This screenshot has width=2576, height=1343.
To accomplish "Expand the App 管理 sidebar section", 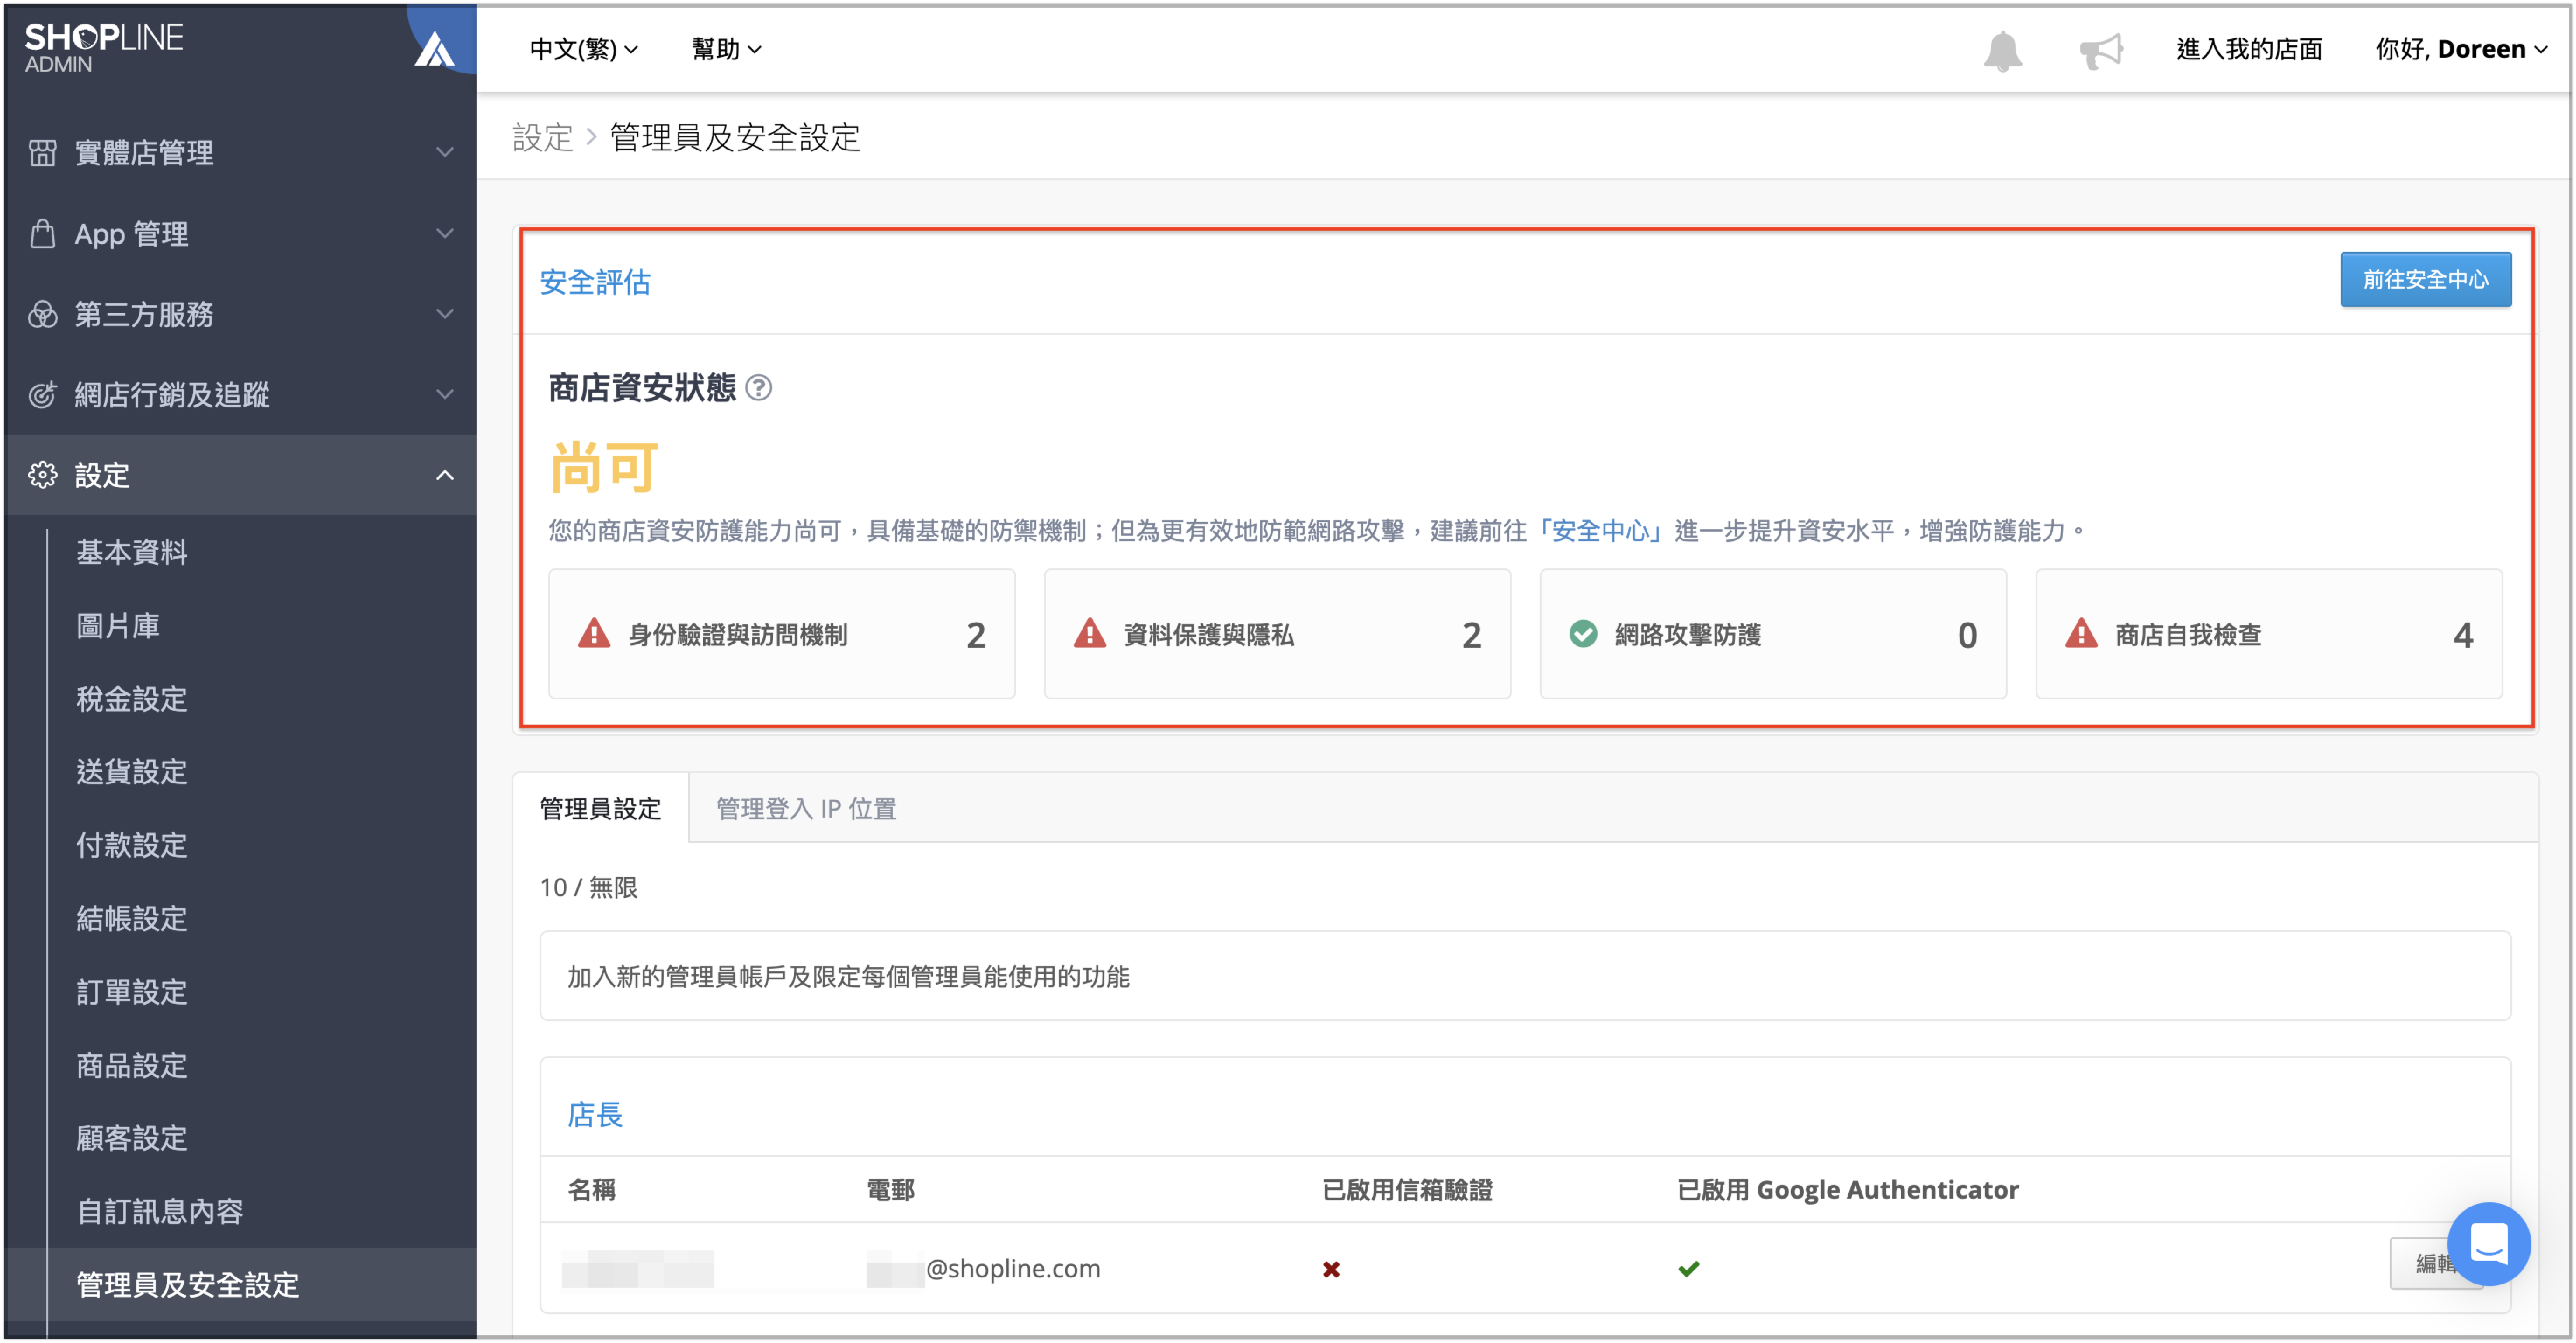I will tap(240, 233).
